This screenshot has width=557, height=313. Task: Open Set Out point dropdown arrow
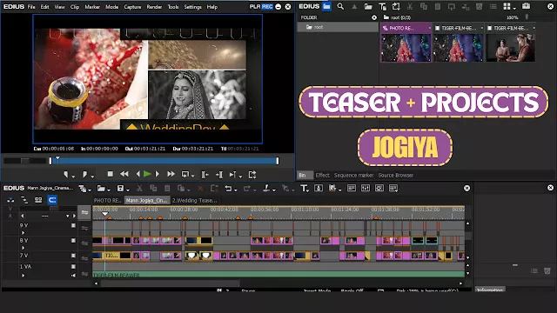tap(92, 176)
